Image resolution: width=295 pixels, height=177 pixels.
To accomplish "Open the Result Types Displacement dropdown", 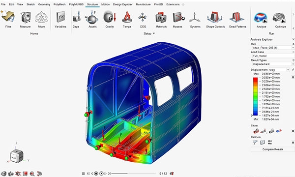I will pos(272,64).
